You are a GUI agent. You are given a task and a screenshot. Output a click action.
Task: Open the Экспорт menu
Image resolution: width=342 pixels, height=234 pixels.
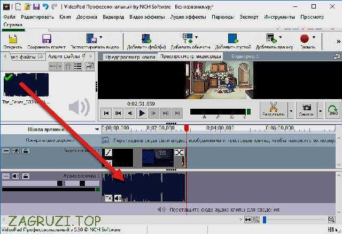249,17
